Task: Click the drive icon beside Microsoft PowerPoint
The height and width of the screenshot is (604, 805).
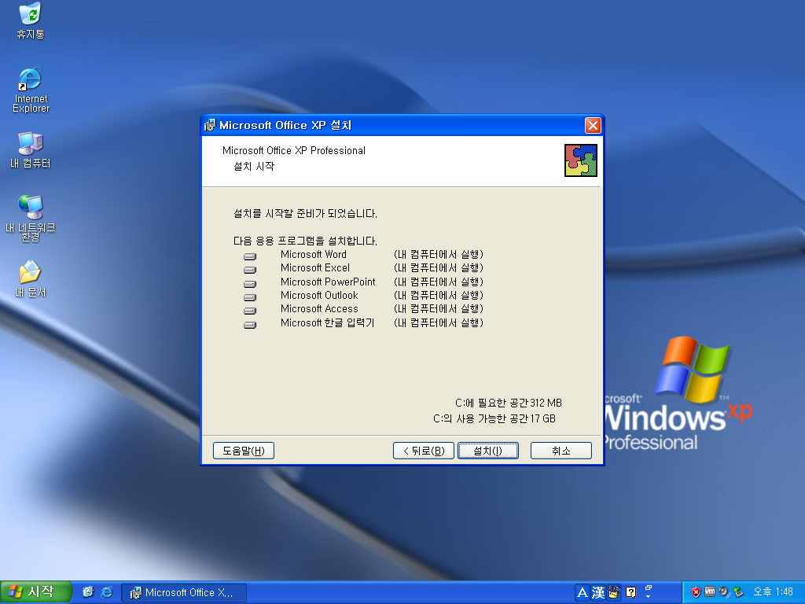Action: [250, 283]
